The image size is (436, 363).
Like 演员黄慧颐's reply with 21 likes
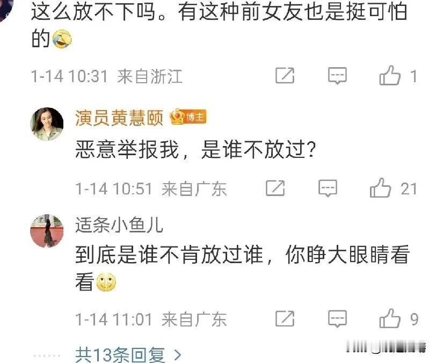(x=380, y=188)
